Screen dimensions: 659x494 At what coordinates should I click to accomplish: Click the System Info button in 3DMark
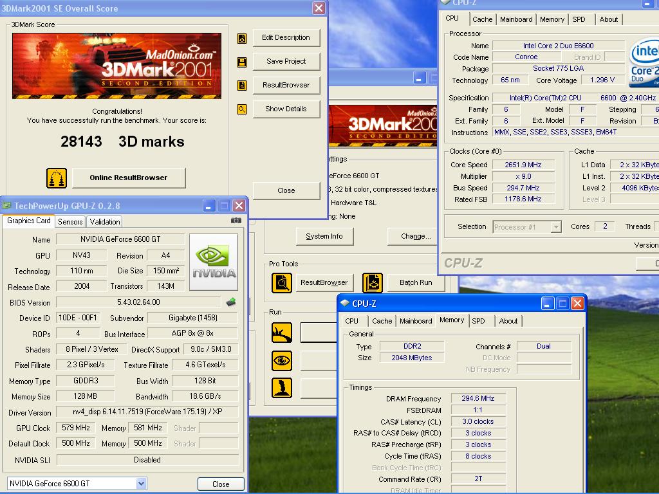(x=324, y=237)
